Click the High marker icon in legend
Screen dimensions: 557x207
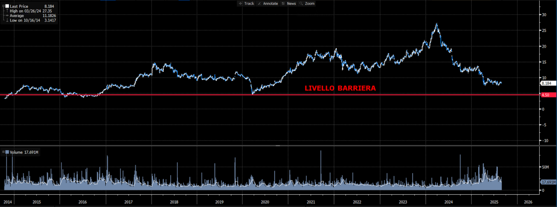click(x=7, y=11)
